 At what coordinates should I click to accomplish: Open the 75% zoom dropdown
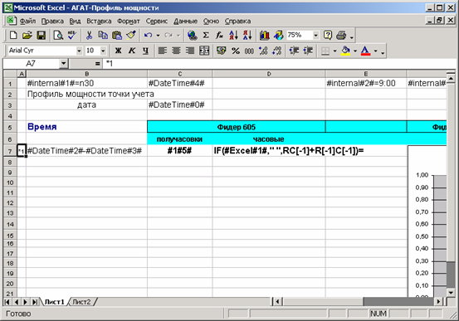tap(315, 36)
